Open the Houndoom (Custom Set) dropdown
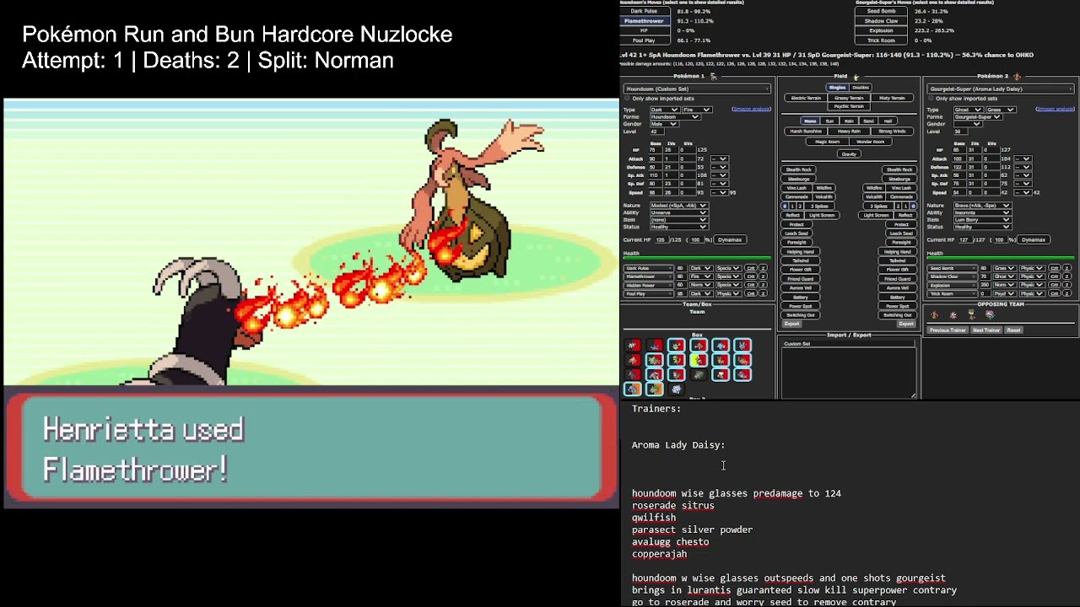The height and width of the screenshot is (607, 1080). (697, 89)
